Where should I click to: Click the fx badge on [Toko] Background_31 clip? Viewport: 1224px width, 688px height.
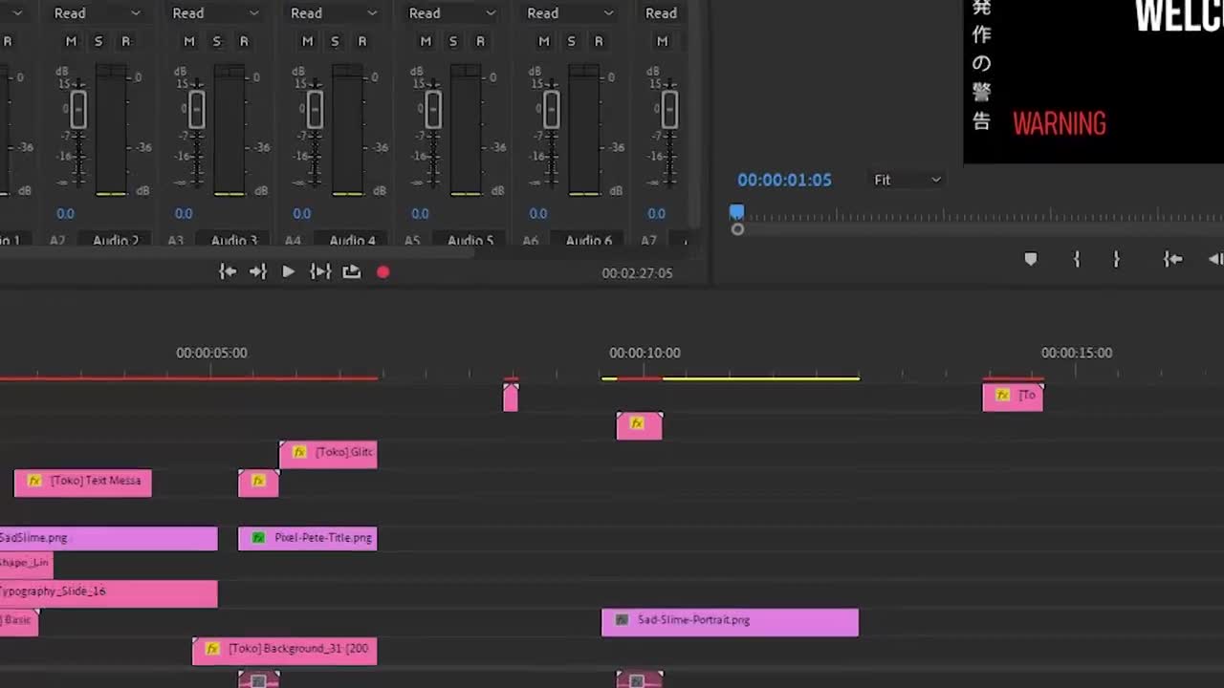pos(213,649)
